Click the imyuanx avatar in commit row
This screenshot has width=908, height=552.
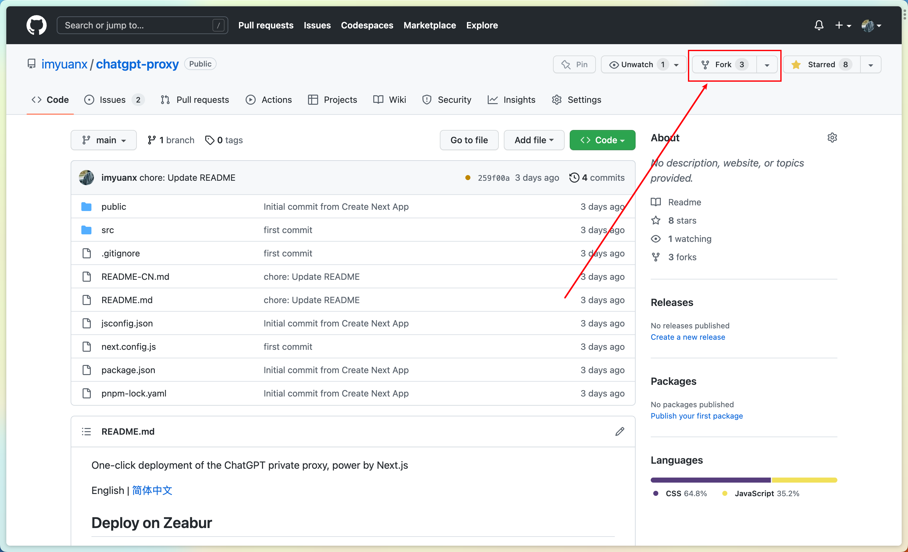click(86, 178)
